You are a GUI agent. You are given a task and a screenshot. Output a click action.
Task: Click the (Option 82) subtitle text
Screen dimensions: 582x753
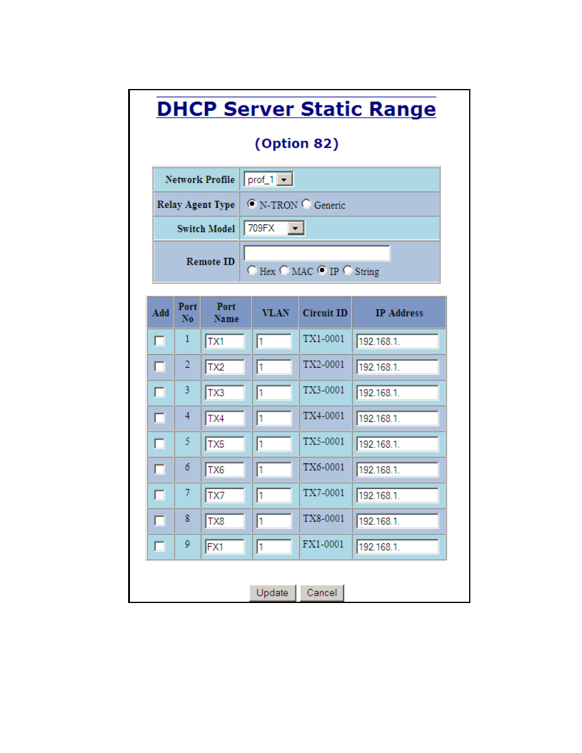click(296, 143)
